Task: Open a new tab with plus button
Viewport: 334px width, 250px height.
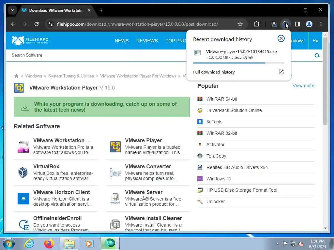Action: tap(101, 10)
